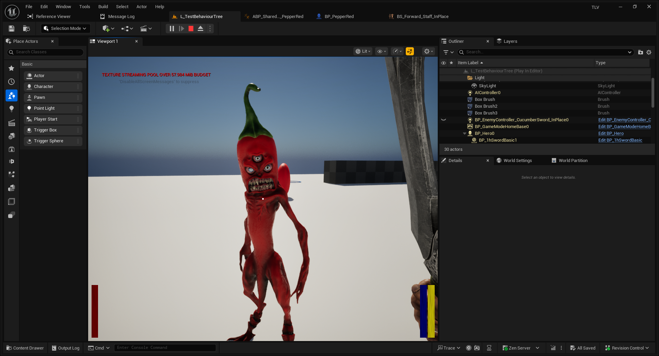Save the current level with the floppy icon

tap(12, 29)
